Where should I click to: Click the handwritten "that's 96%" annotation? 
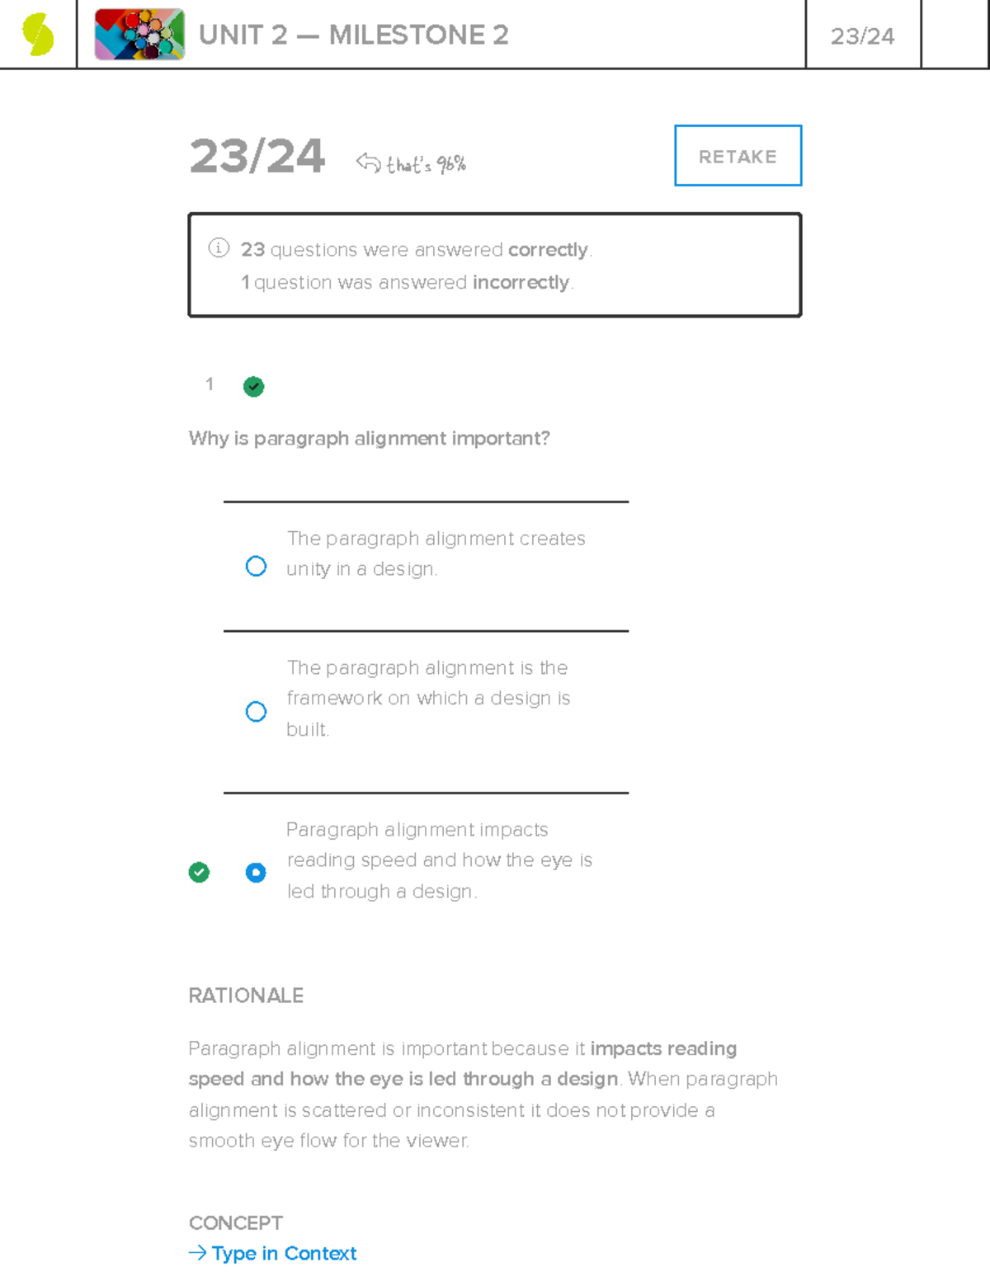pos(425,163)
